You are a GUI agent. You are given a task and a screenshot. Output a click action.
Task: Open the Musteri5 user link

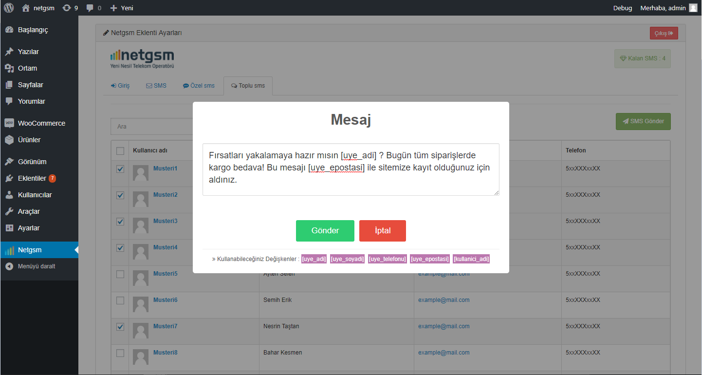pyautogui.click(x=166, y=274)
